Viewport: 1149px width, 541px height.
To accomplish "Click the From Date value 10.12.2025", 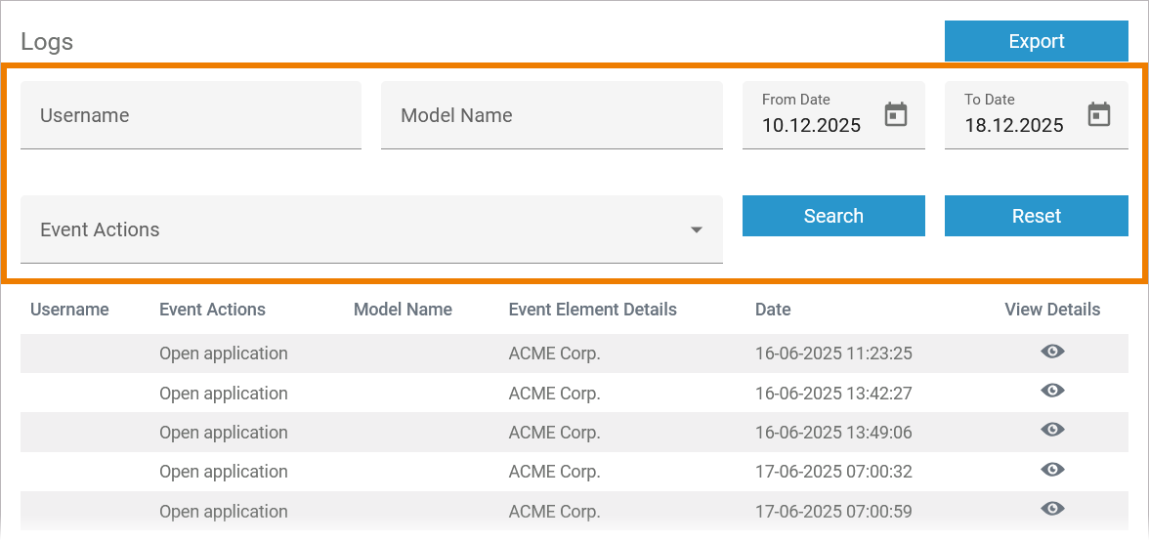I will point(811,125).
